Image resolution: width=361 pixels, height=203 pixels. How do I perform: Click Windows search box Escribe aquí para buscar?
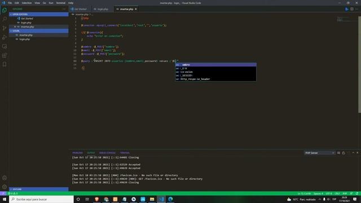[41, 199]
